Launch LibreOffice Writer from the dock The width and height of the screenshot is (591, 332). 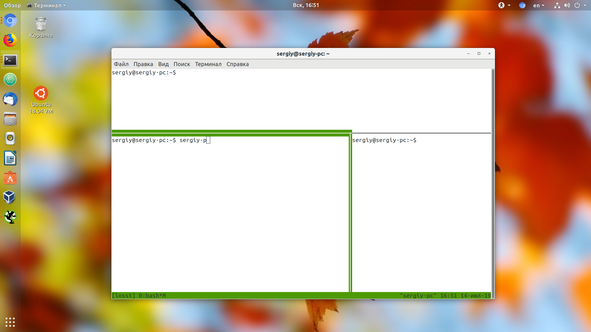tap(10, 158)
